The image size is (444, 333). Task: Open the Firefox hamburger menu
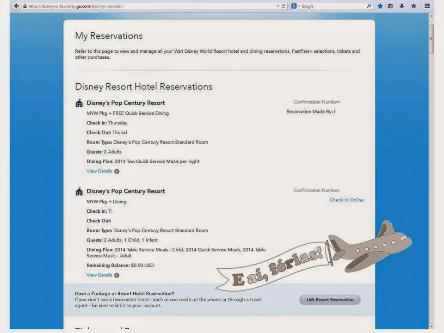(427, 6)
